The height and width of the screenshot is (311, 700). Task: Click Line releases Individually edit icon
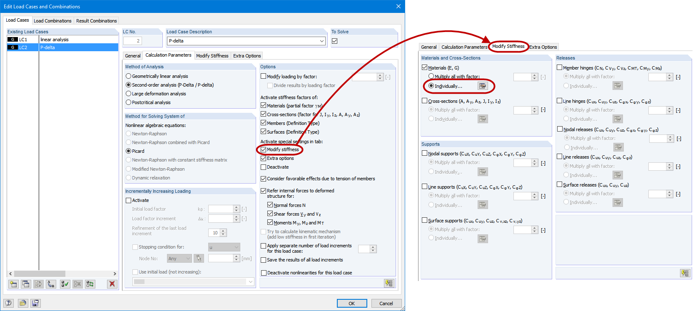pyautogui.click(x=618, y=175)
